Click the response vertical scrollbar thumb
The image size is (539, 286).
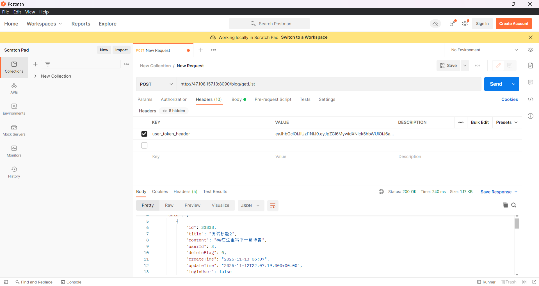point(517,223)
